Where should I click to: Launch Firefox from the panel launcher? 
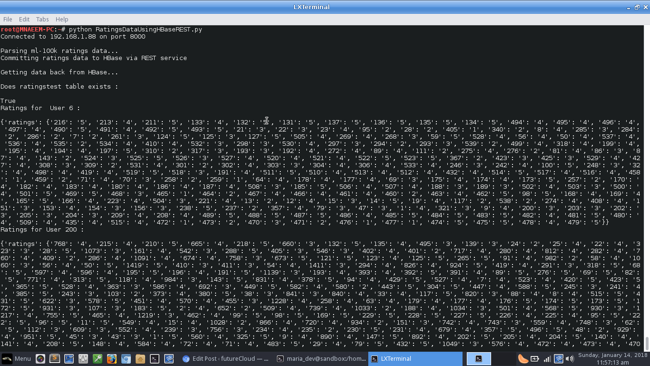pyautogui.click(x=112, y=359)
